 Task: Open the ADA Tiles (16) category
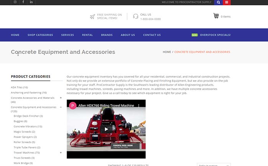19,87
